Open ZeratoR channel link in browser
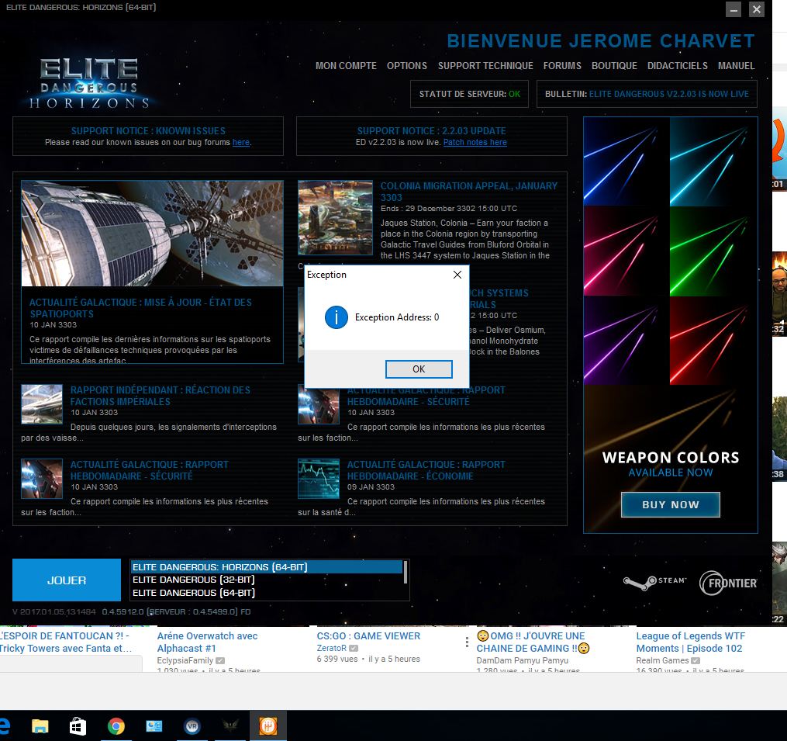This screenshot has height=741, width=787. point(331,648)
